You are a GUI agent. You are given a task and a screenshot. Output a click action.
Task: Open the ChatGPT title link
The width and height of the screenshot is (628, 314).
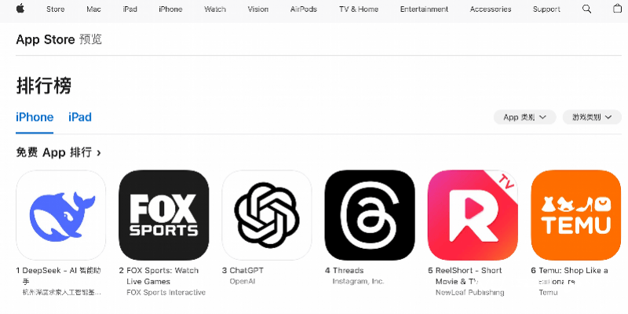(x=246, y=270)
